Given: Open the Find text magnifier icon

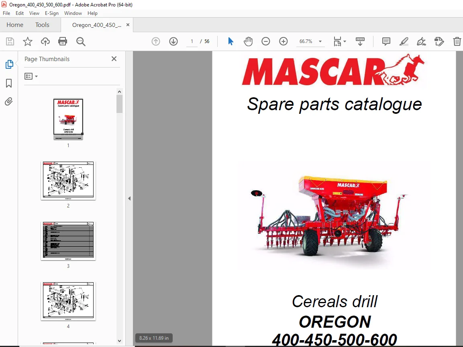Looking at the screenshot, I should pos(81,41).
